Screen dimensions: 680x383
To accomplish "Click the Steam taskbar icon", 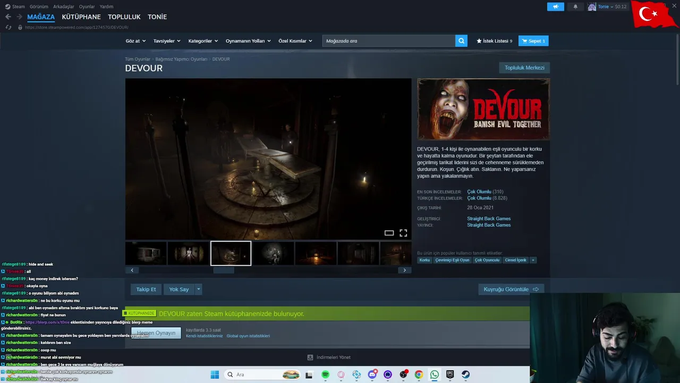I will [465, 374].
